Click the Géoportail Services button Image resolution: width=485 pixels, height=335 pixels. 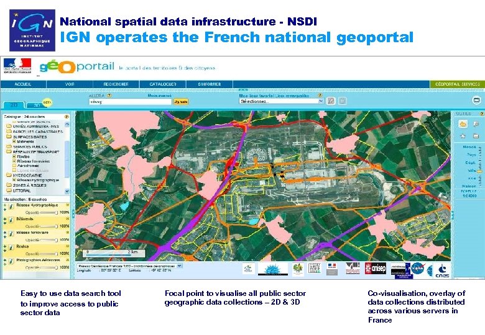(x=458, y=84)
